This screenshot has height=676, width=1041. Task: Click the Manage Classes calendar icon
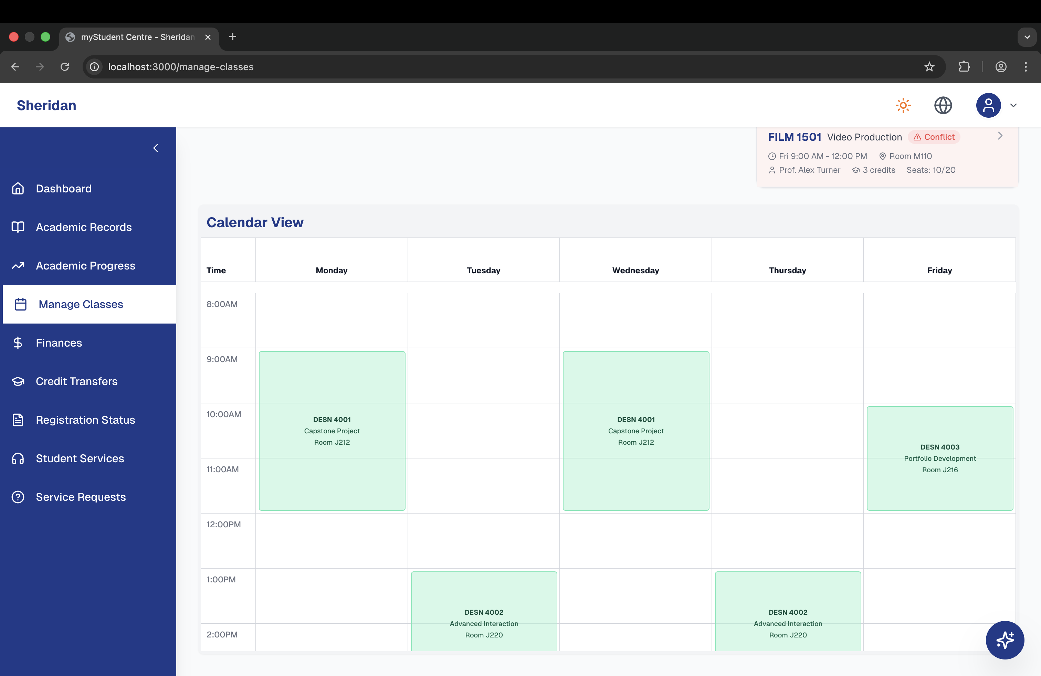point(21,304)
